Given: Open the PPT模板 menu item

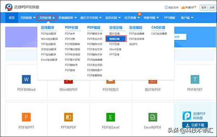Looking at the screenshot, I should coord(170,18).
